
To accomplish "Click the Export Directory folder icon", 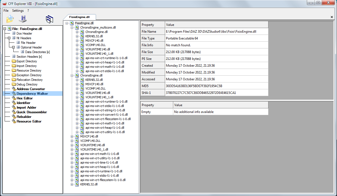I will click(x=14, y=61).
